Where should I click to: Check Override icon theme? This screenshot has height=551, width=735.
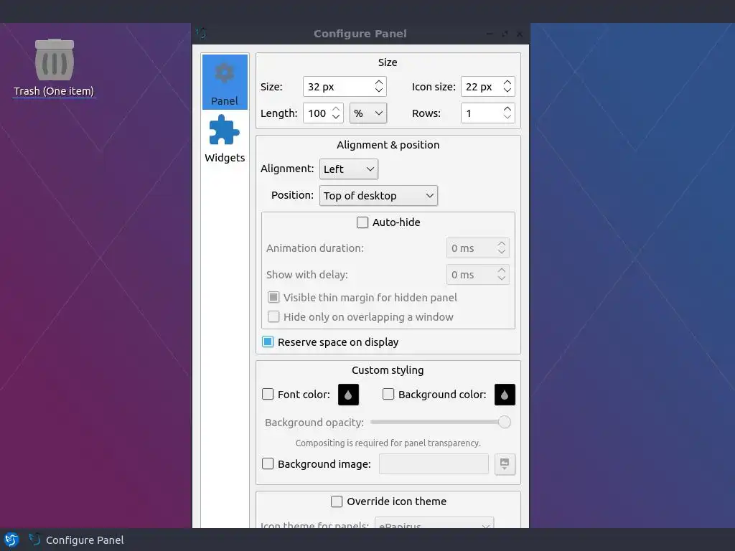point(337,501)
